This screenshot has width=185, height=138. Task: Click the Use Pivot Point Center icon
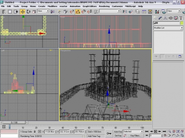pyautogui.click(x=52, y=12)
